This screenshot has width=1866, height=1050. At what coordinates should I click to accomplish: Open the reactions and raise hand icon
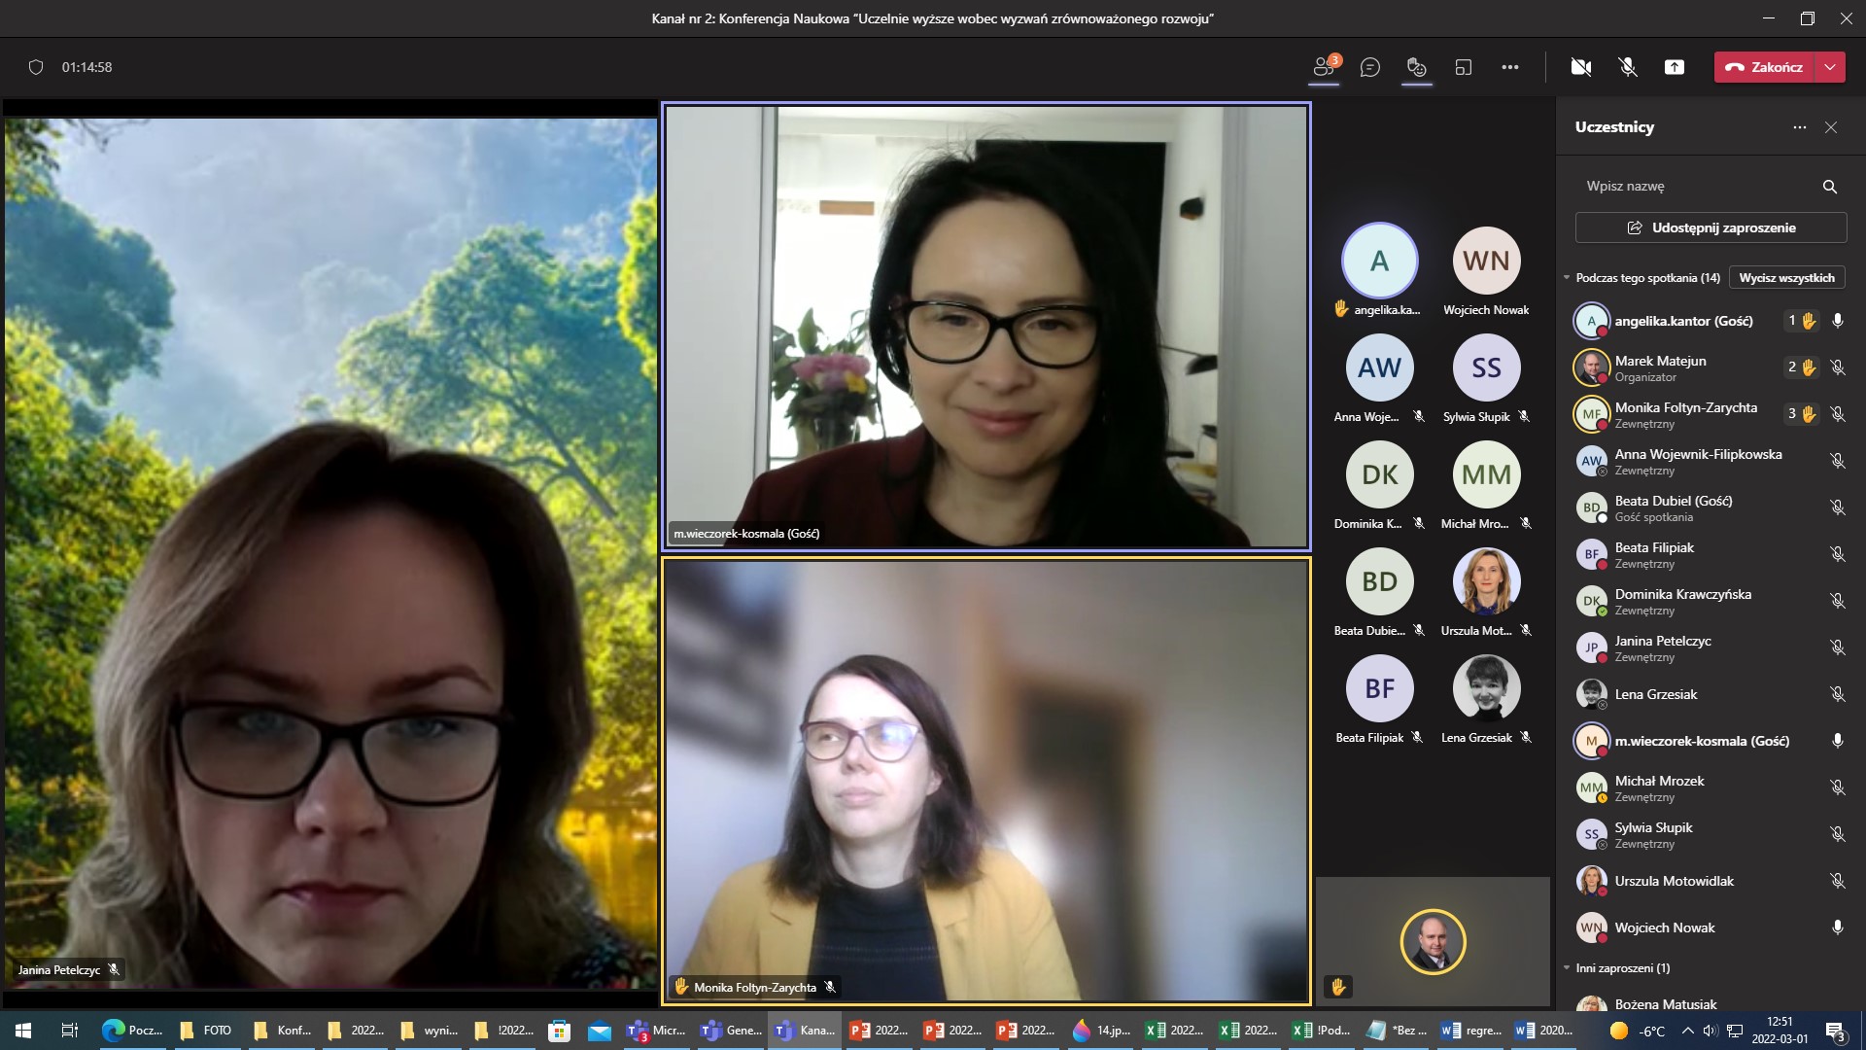click(x=1416, y=67)
